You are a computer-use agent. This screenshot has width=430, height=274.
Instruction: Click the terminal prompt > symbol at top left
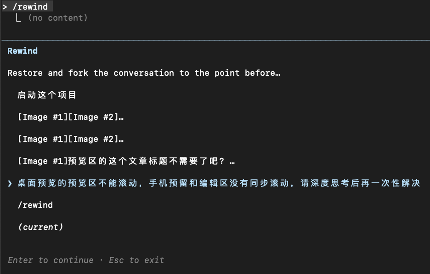[6, 6]
